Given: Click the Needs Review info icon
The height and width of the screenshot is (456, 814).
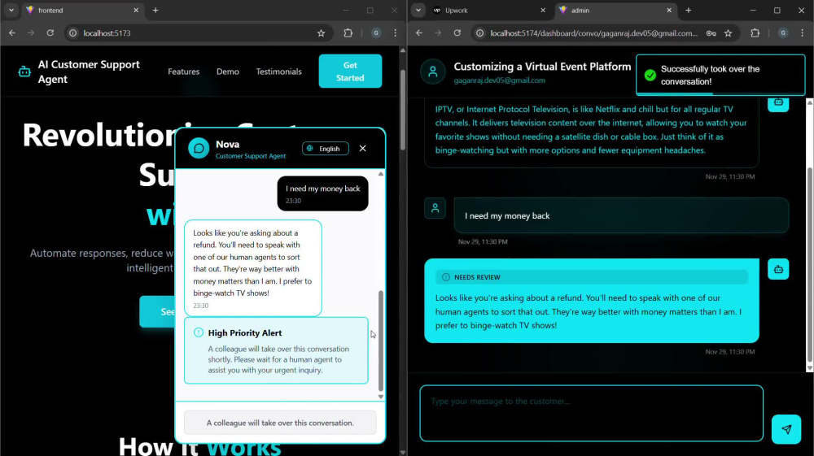Looking at the screenshot, I should tap(445, 277).
